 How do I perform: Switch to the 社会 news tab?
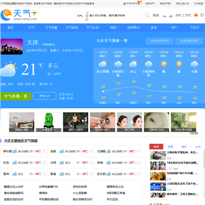coord(198,146)
